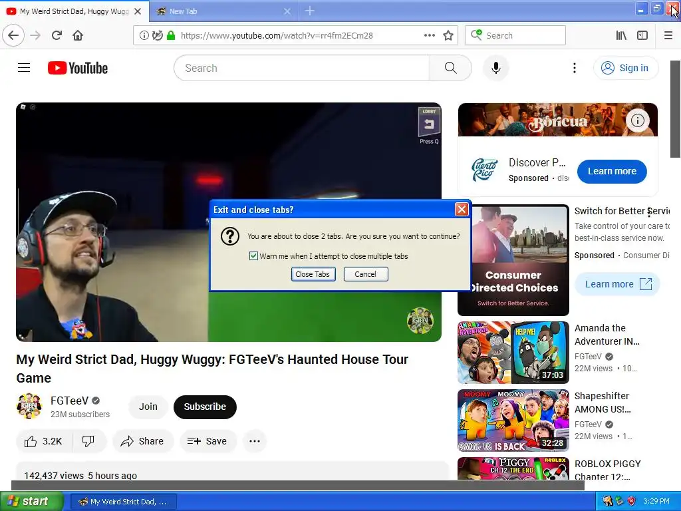
Task: Open the Firefox hamburger menu
Action: point(668,35)
